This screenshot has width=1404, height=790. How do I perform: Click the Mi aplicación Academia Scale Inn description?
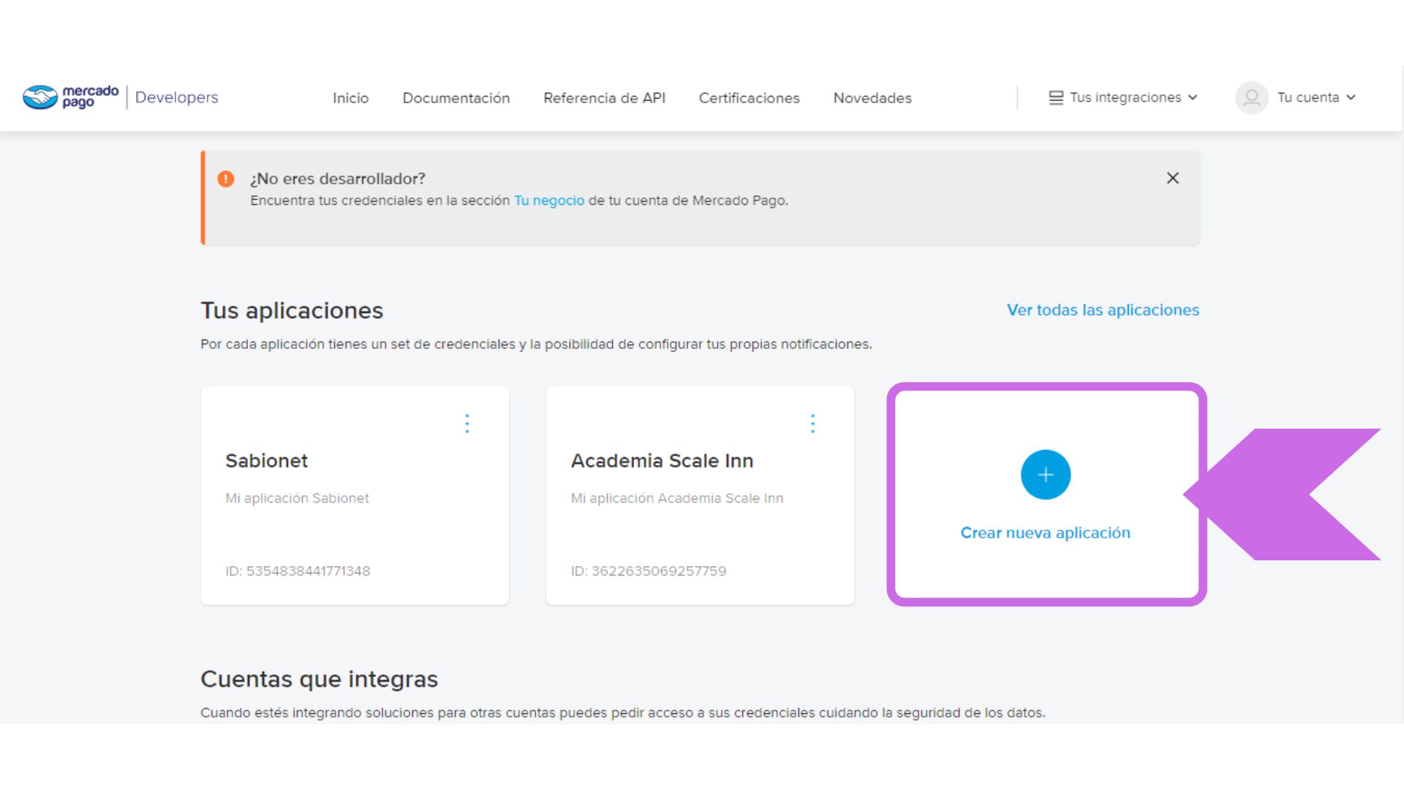(x=677, y=498)
